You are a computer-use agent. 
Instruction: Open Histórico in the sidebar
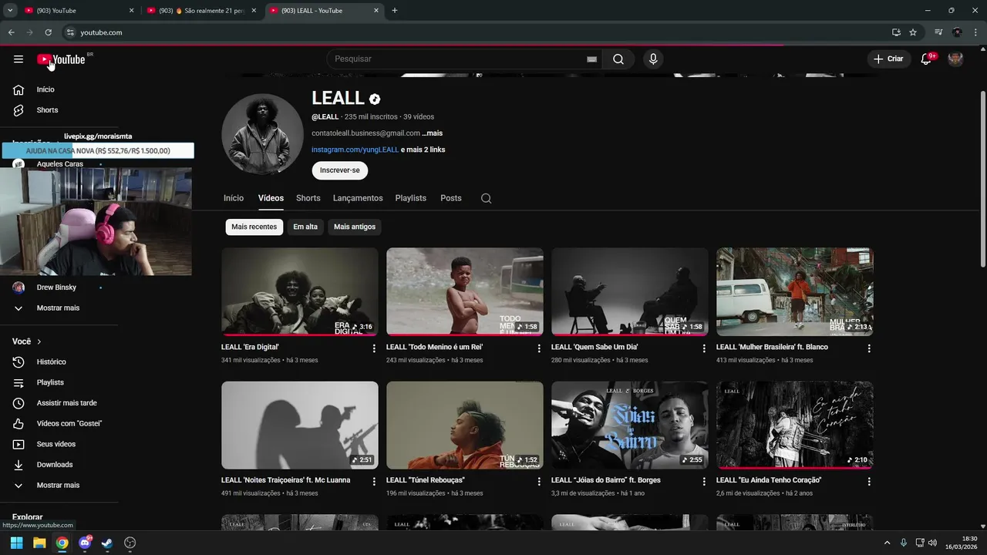click(x=52, y=362)
